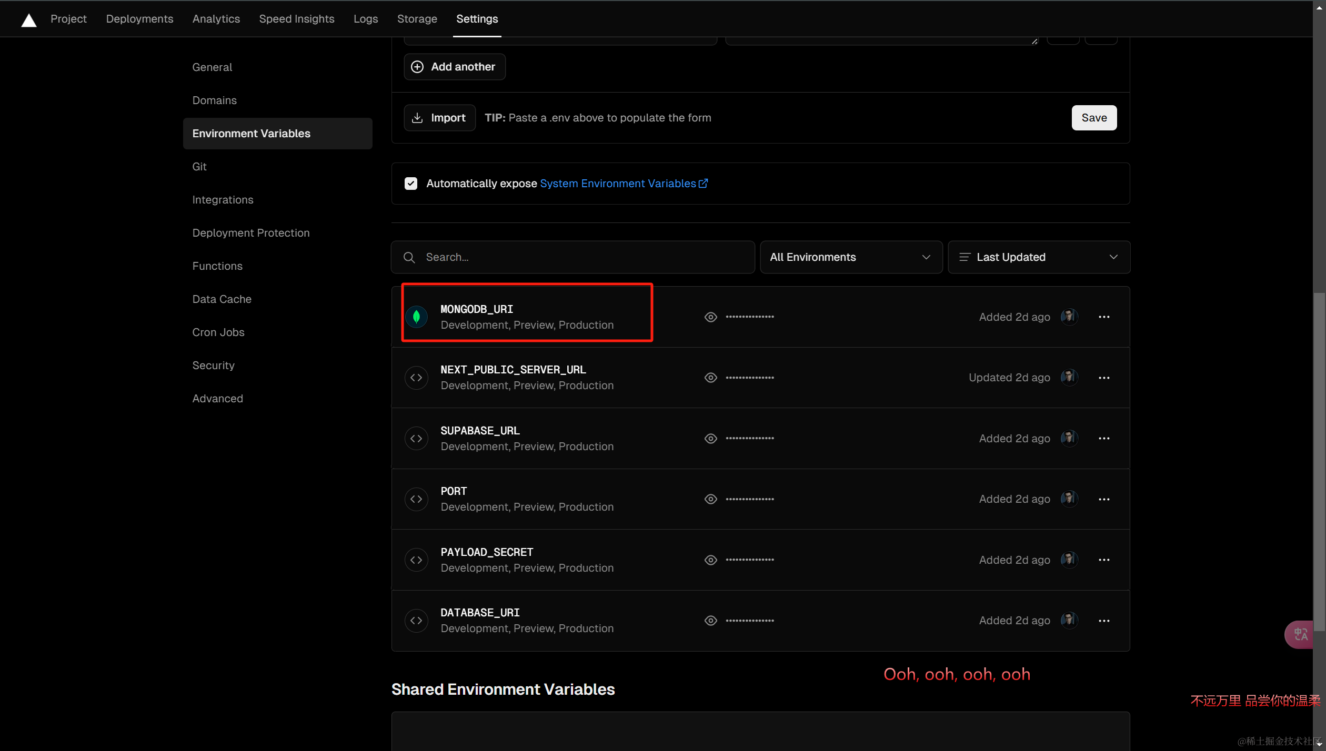Screen dimensions: 1326x751
Task: Click the Save button
Action: pyautogui.click(x=1093, y=117)
